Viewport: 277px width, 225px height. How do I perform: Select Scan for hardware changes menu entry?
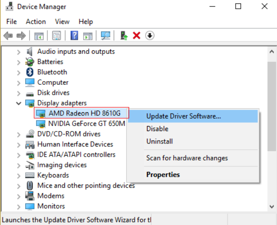pyautogui.click(x=193, y=158)
